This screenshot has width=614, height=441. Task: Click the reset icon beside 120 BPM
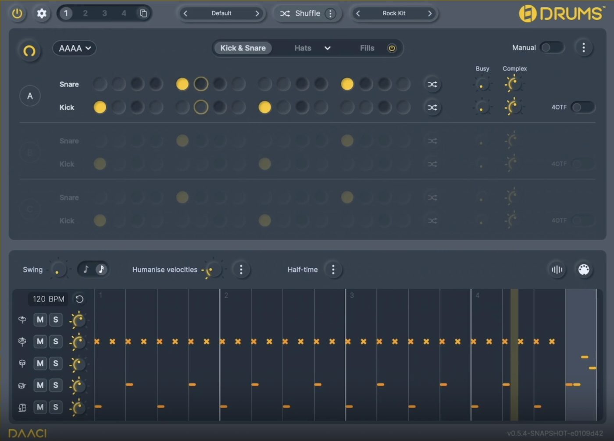tap(79, 299)
